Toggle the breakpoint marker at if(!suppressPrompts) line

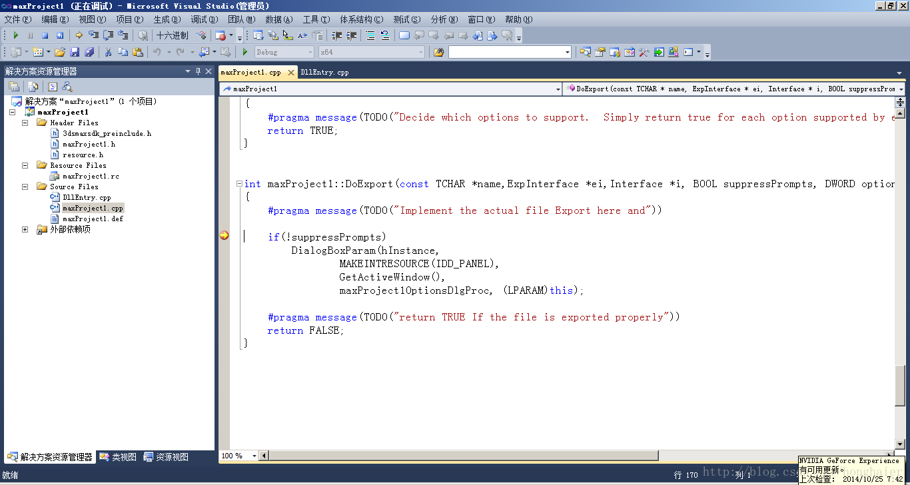click(x=225, y=235)
